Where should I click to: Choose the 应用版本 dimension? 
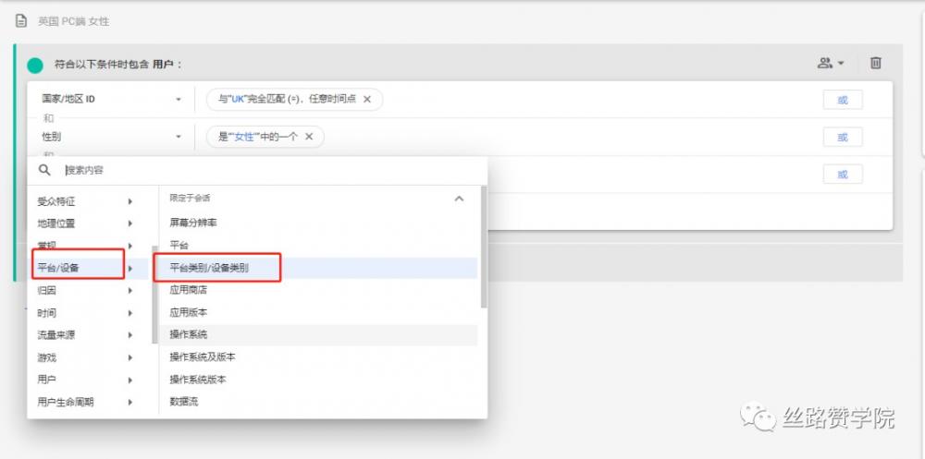(x=318, y=312)
